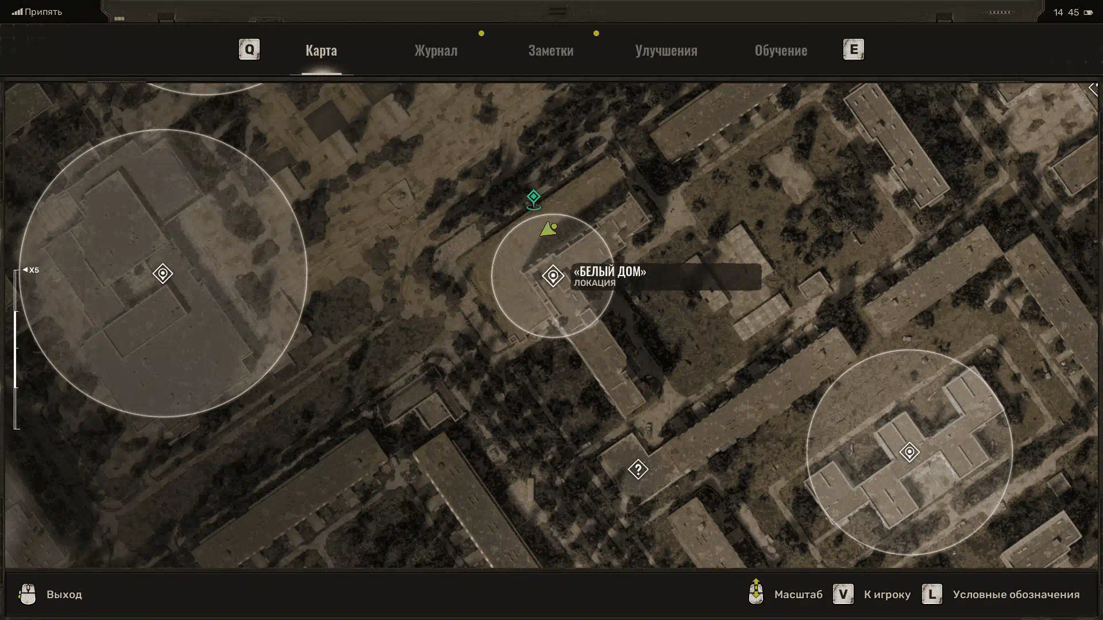1103x620 pixels.
Task: Switch to the Заметки tab
Action: point(550,51)
